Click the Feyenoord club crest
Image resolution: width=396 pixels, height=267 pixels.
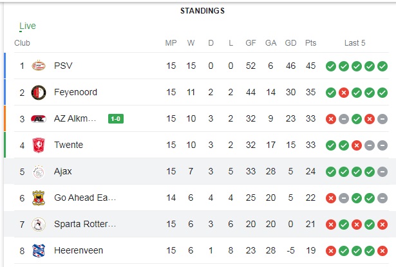pos(39,93)
